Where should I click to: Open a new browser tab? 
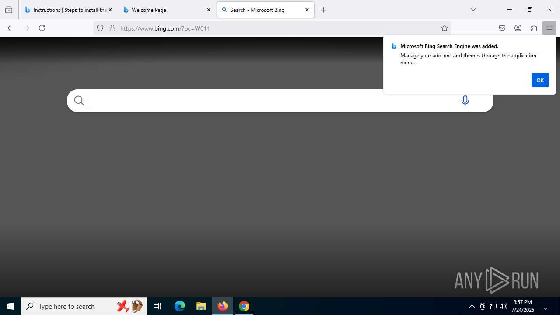coord(324,10)
